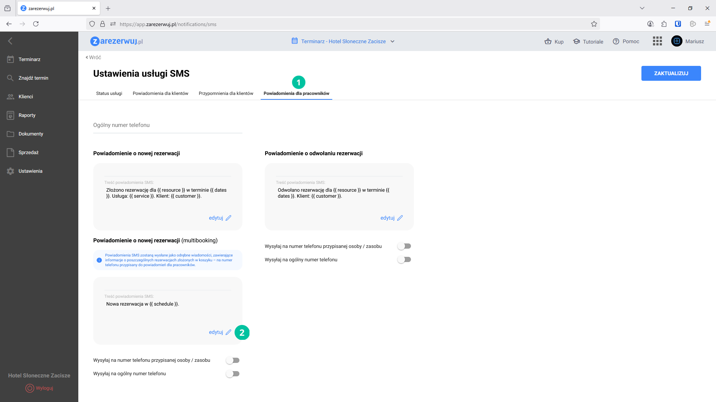Click the Wyloguj power icon
This screenshot has height=402, width=716.
[x=29, y=388]
